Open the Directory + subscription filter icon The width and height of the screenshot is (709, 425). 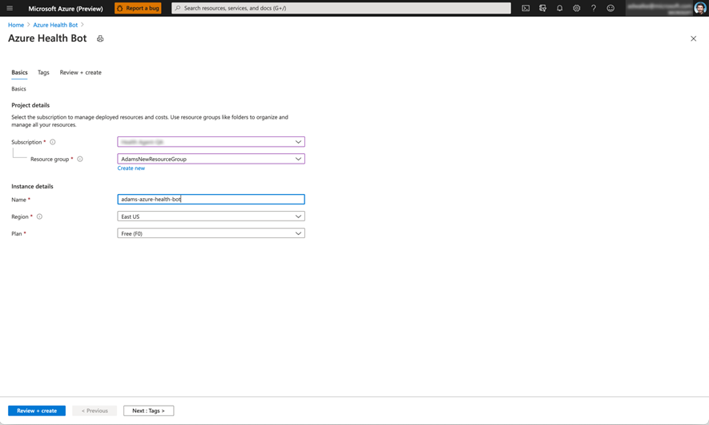pos(542,8)
